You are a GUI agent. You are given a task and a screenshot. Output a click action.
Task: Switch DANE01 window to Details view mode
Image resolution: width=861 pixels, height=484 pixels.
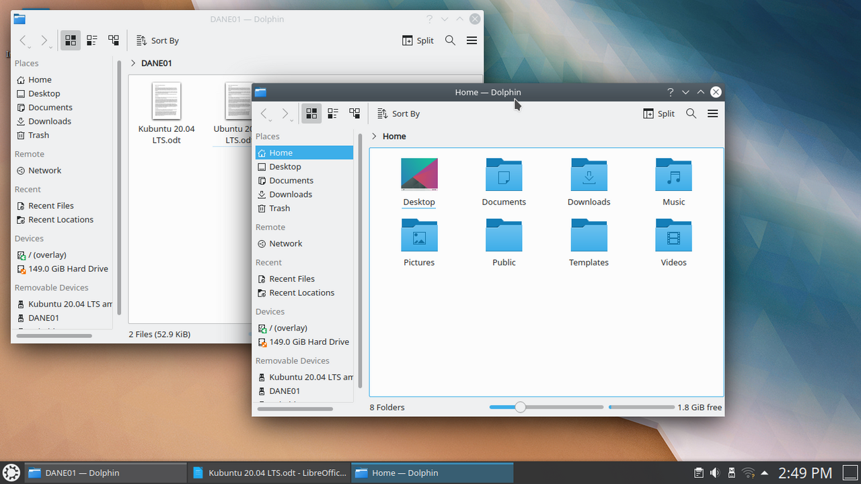click(x=114, y=40)
